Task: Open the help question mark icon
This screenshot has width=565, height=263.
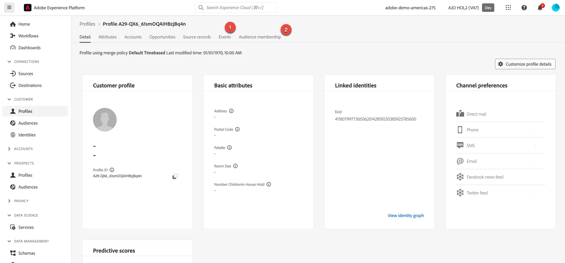Action: (524, 8)
